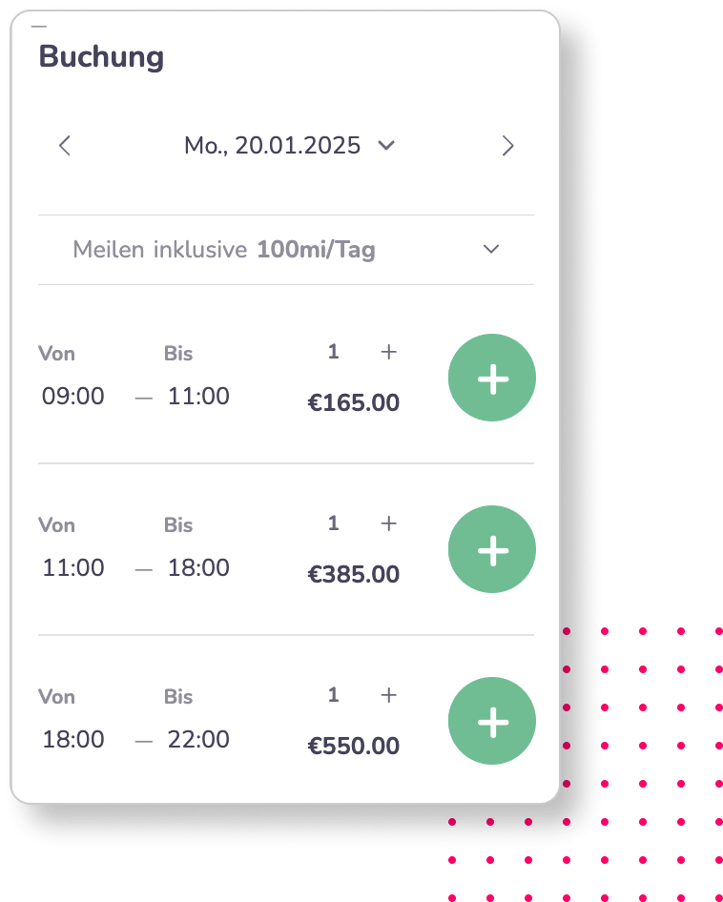The image size is (723, 902).
Task: Add the 18:00 – 22:00 slot with green plus
Action: click(x=492, y=721)
